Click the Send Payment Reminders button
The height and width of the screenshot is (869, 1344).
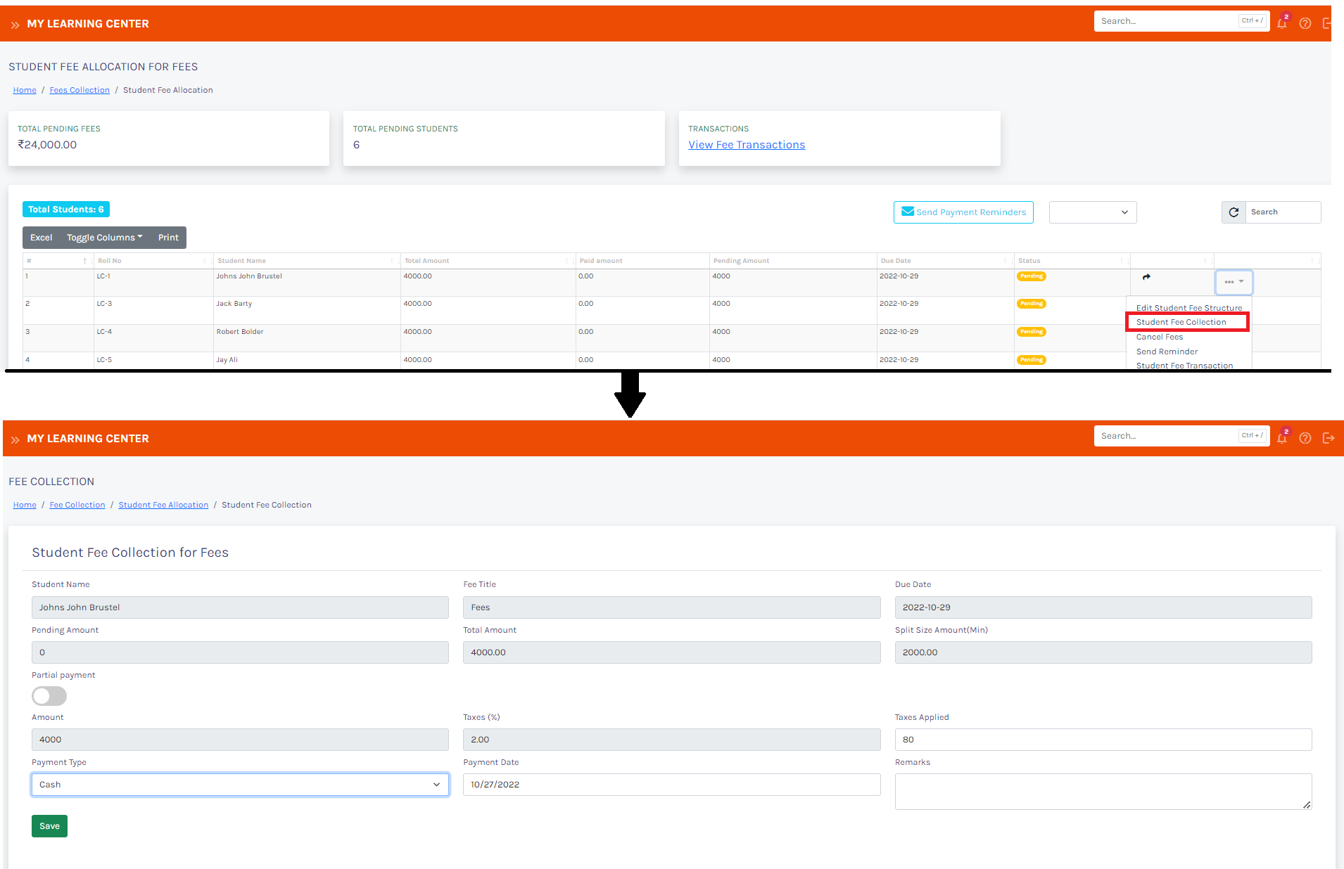(x=963, y=212)
